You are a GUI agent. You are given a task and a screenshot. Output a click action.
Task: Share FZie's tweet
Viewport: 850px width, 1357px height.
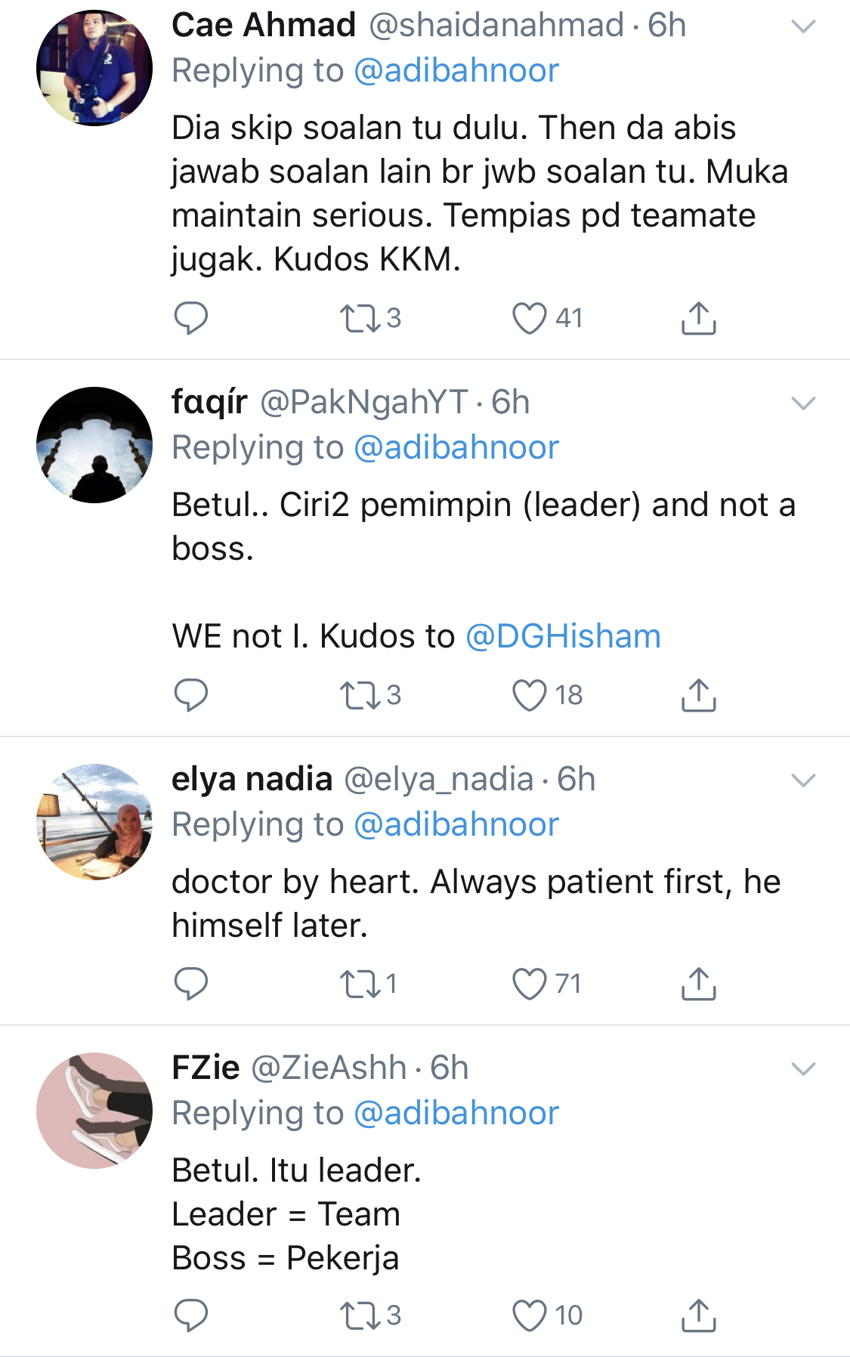698,1315
